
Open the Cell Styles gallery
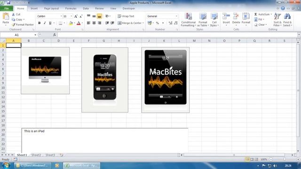point(214,20)
